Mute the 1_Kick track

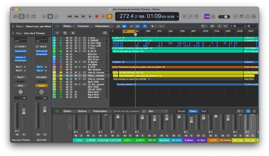[x=67, y=38]
